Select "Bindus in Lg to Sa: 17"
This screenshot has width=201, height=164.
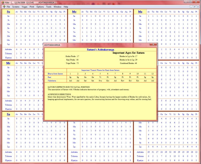point(128,56)
